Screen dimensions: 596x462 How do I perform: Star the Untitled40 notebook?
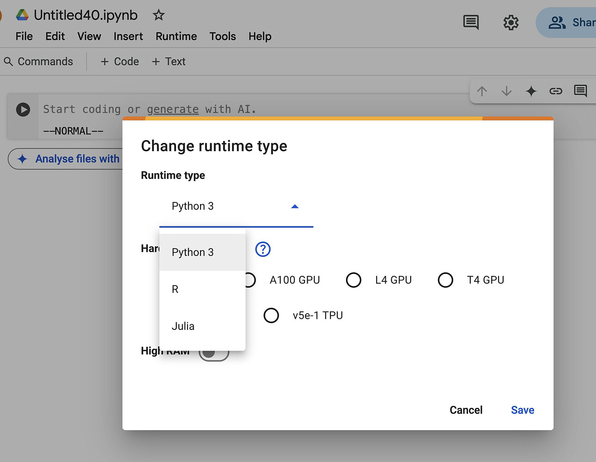158,15
